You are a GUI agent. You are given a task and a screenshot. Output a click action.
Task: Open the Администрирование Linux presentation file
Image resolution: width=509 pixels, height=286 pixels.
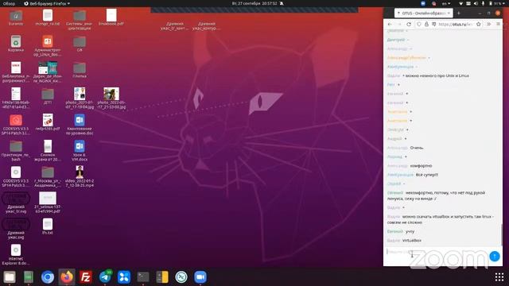pyautogui.click(x=48, y=46)
